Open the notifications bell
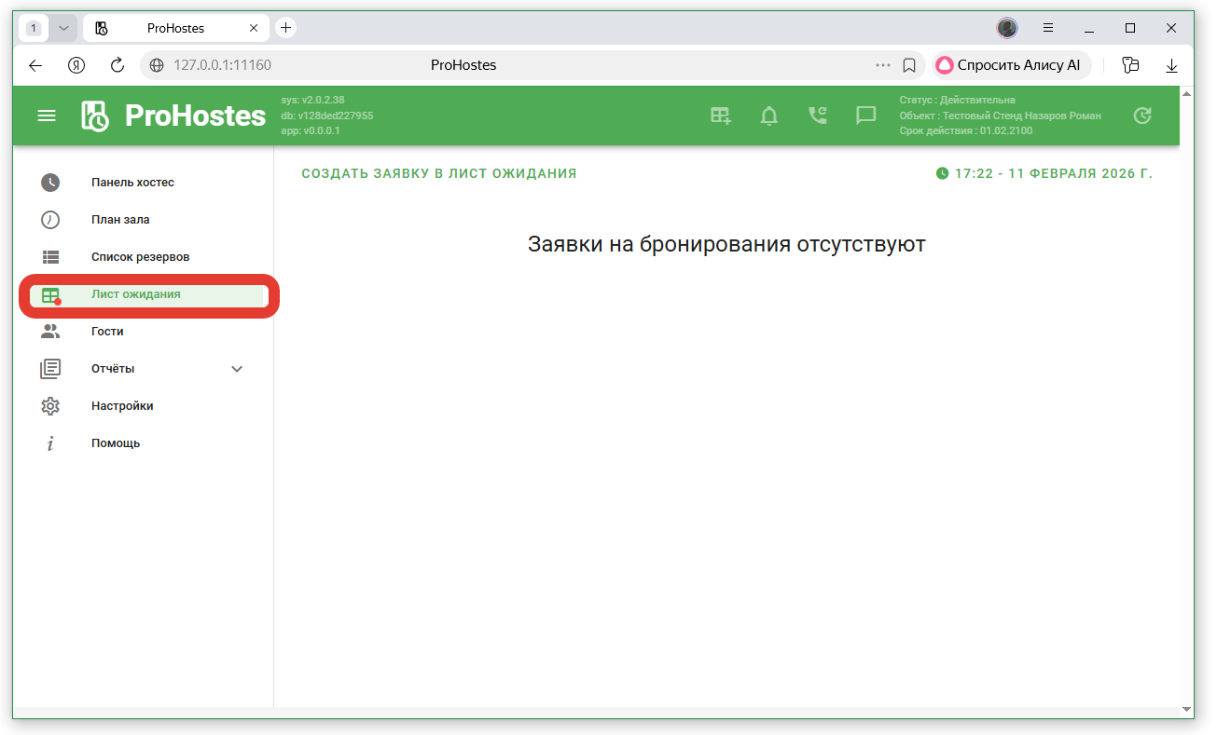 tap(769, 116)
